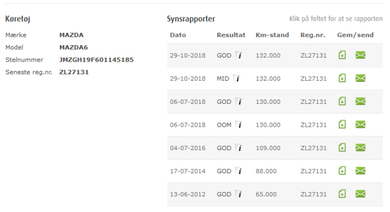Email the 29-10-2018 MID inspection report
The image size is (390, 212).
(360, 78)
